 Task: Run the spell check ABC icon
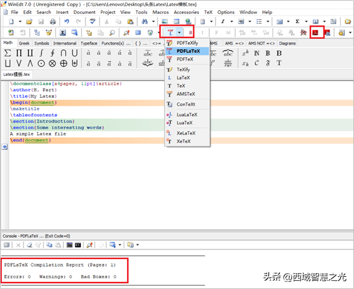pyautogui.click(x=92, y=22)
